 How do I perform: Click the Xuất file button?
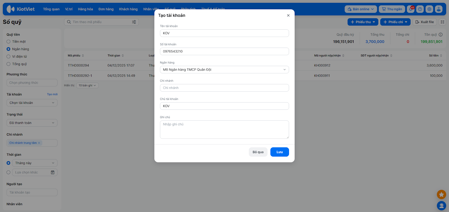[x=425, y=22]
